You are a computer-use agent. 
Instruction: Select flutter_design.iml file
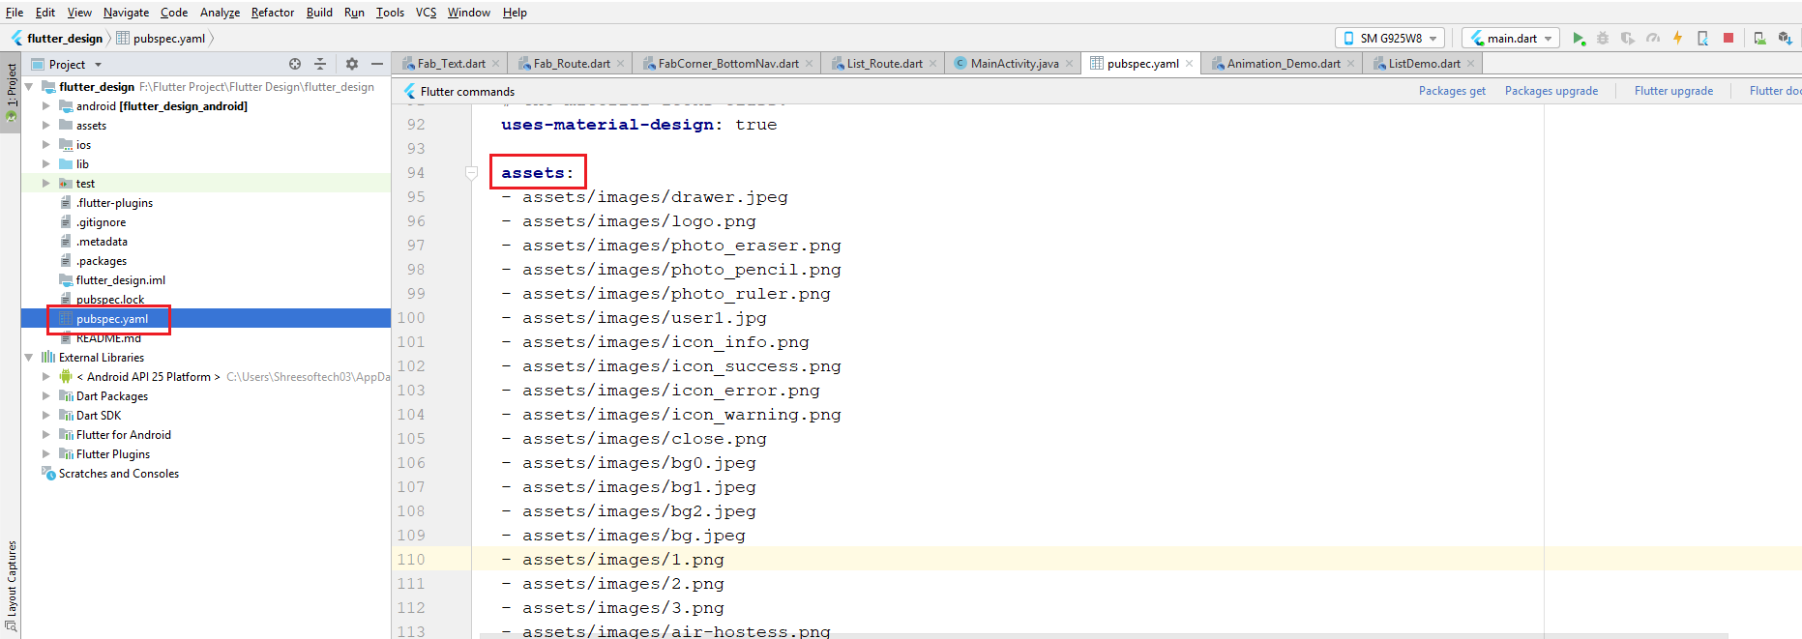(120, 280)
